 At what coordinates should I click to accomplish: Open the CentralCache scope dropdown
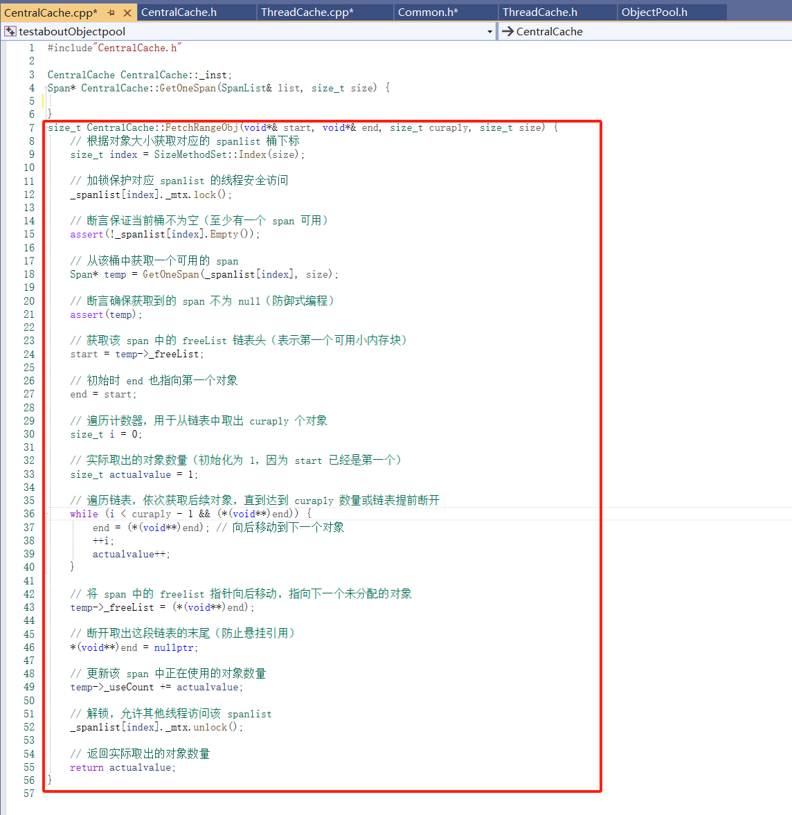click(646, 32)
